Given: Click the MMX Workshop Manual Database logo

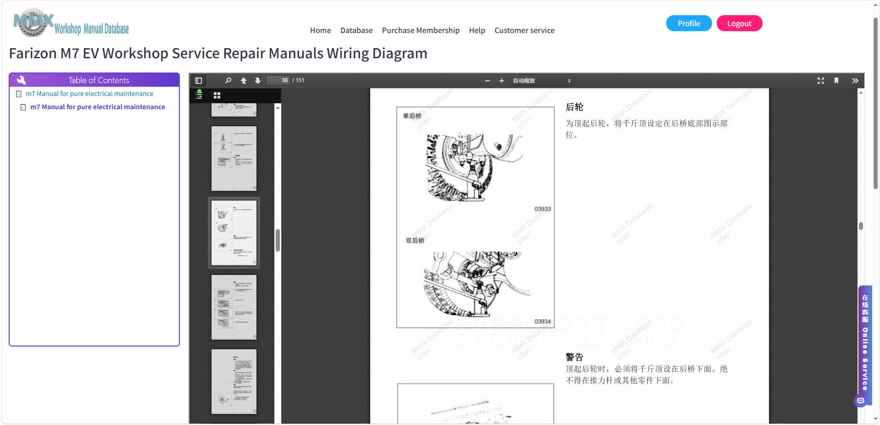Looking at the screenshot, I should (x=71, y=23).
